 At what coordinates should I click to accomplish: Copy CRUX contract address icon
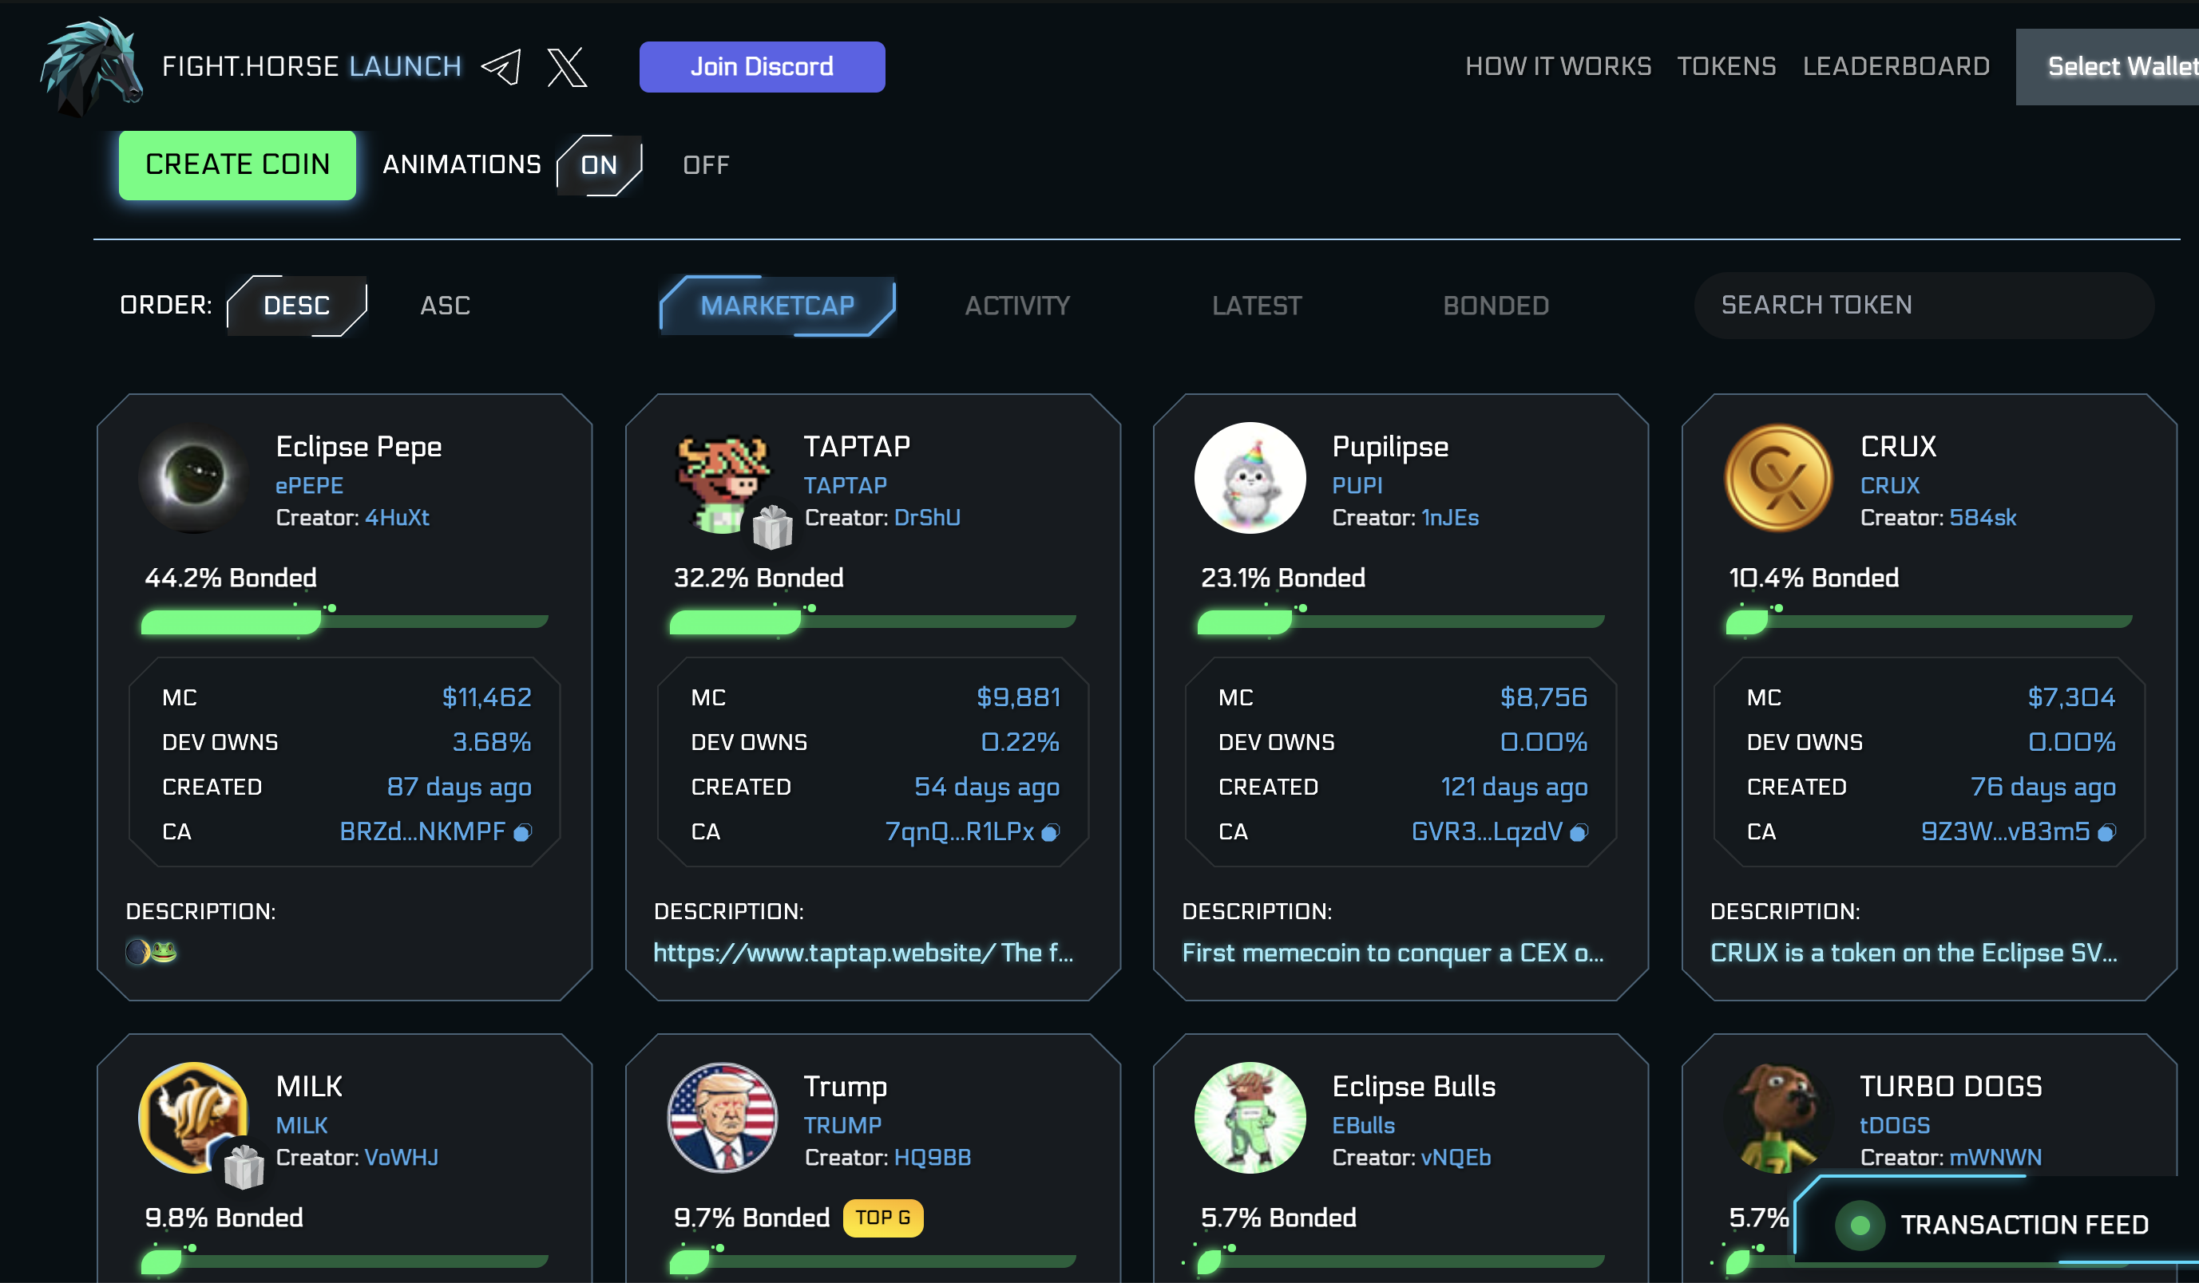(2106, 833)
